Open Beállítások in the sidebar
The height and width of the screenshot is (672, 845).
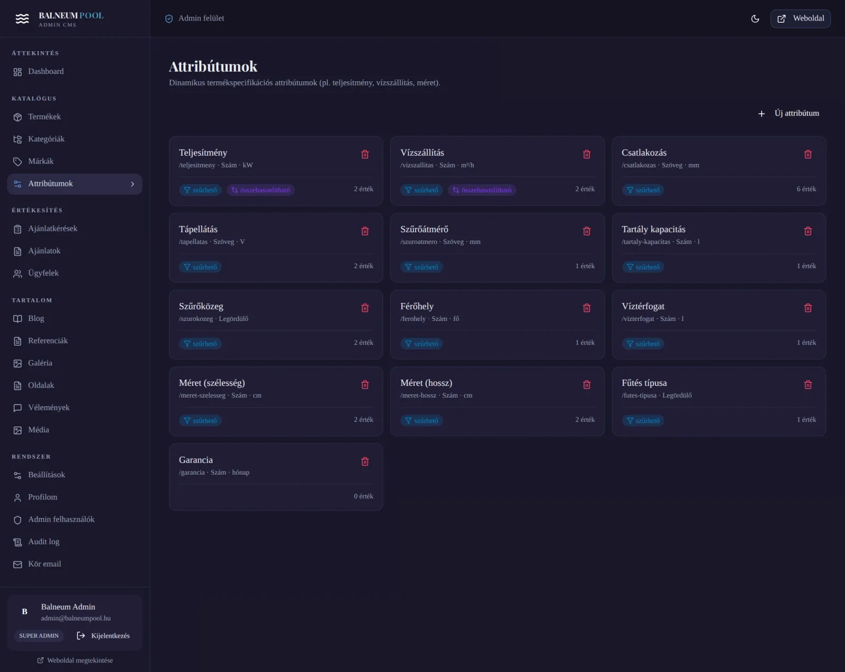click(x=74, y=475)
